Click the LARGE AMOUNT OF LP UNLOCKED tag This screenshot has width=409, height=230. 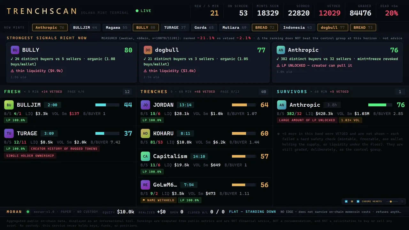pyautogui.click(x=307, y=120)
